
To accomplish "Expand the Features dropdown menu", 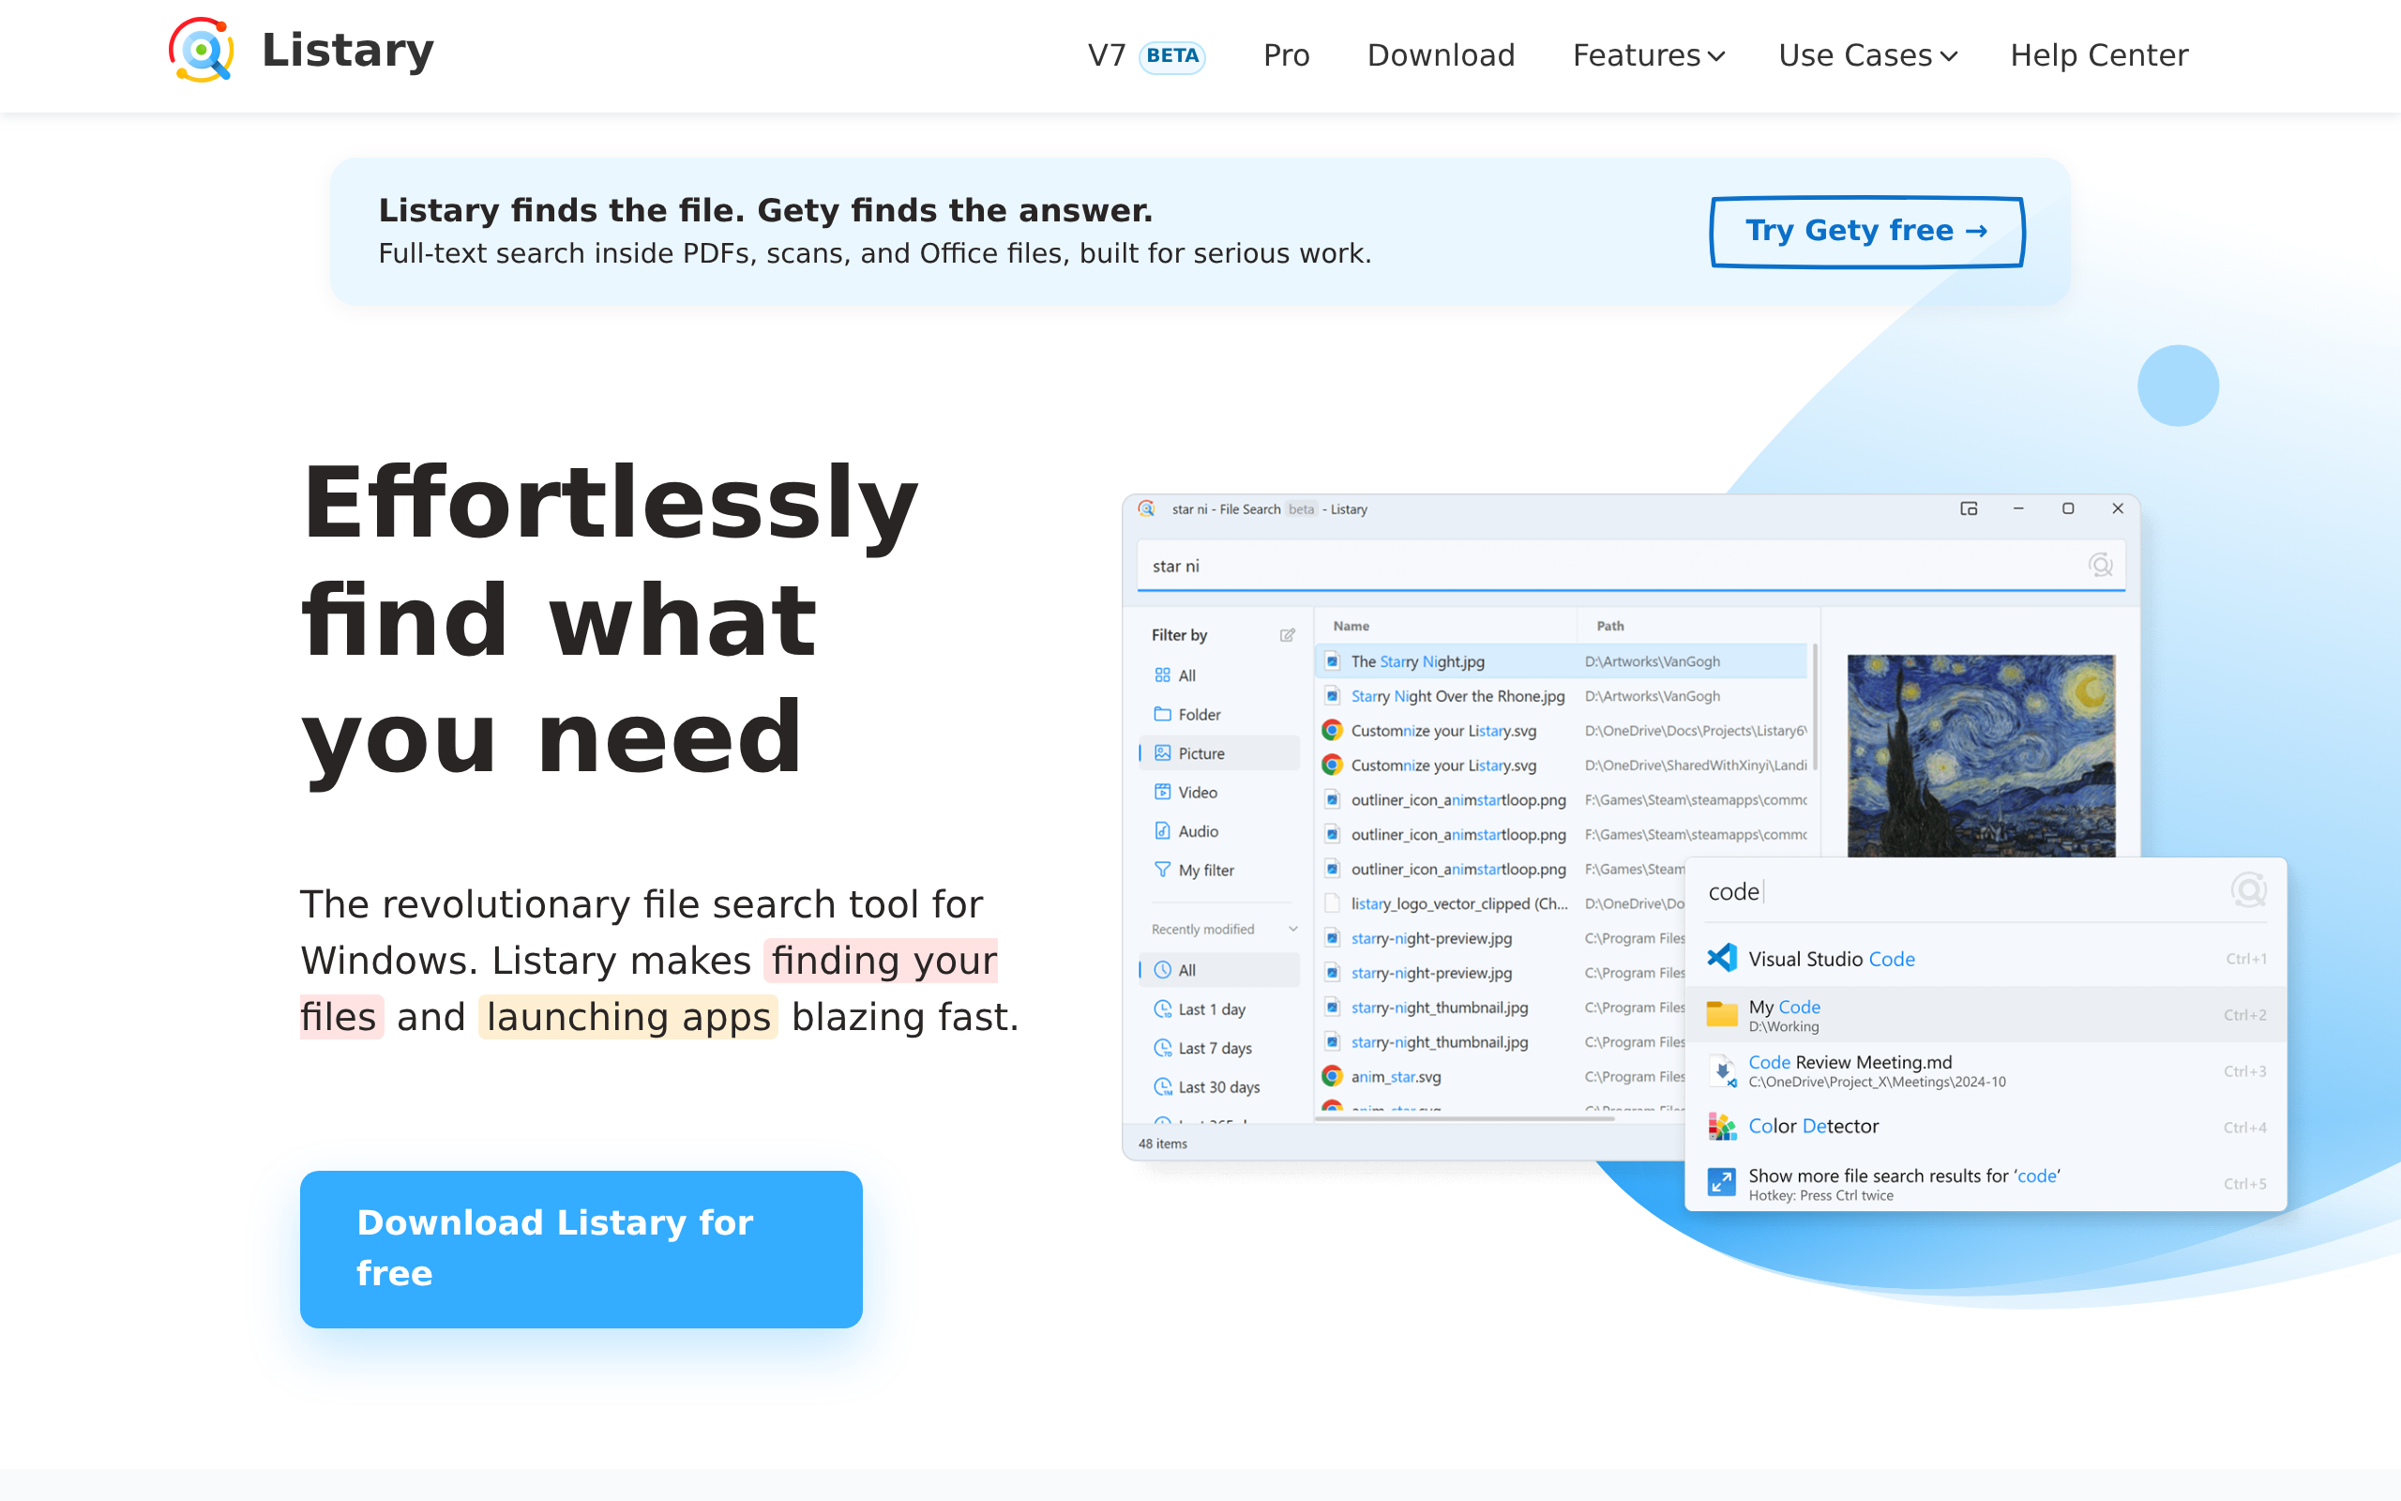I will pos(1648,55).
